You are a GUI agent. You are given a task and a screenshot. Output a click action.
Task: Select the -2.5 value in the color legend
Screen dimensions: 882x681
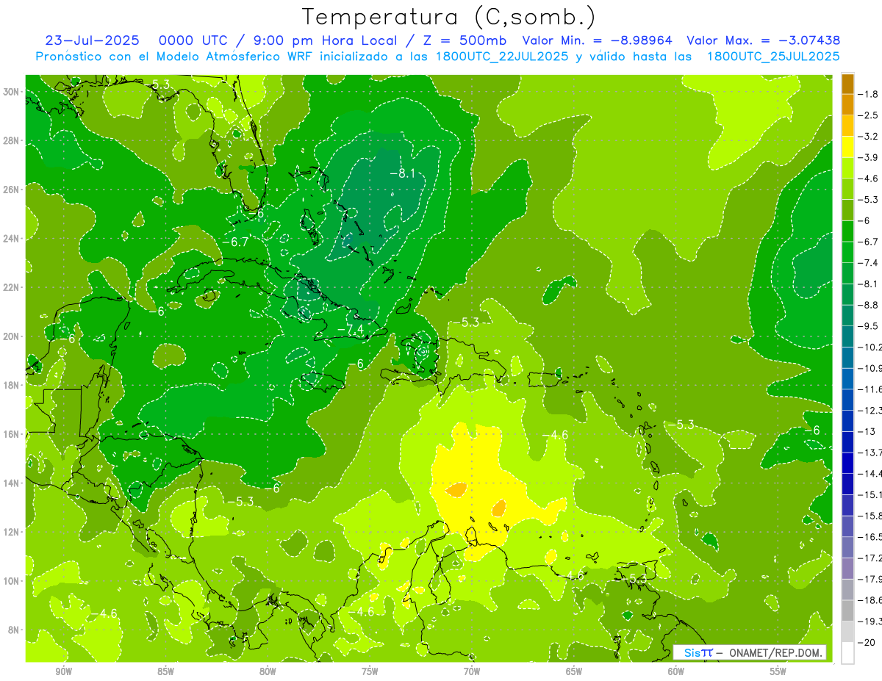coord(869,115)
